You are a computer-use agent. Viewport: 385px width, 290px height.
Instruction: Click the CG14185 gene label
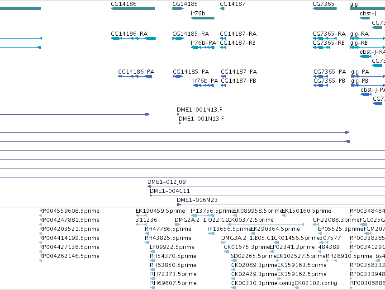[185, 4]
